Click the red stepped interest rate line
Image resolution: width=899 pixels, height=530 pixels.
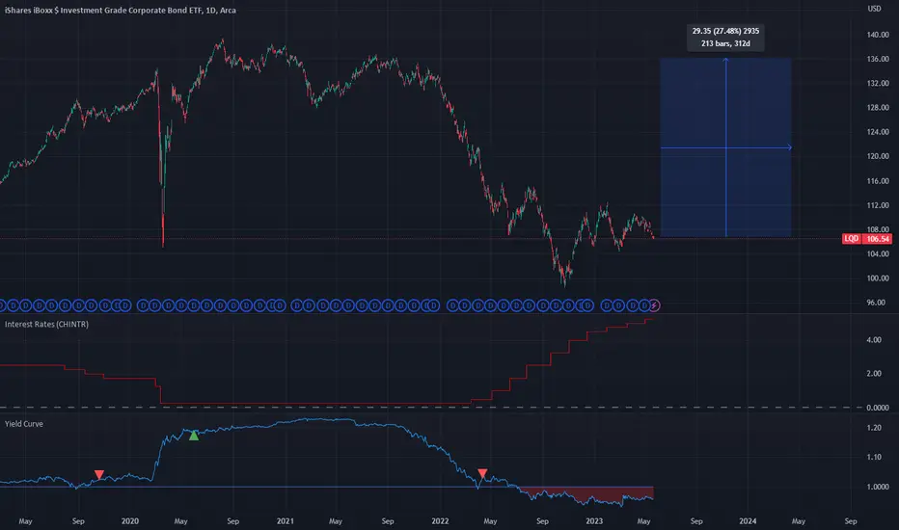click(x=327, y=404)
